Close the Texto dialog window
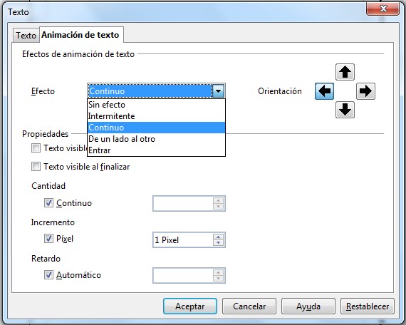406x325 pixels. coord(382,9)
